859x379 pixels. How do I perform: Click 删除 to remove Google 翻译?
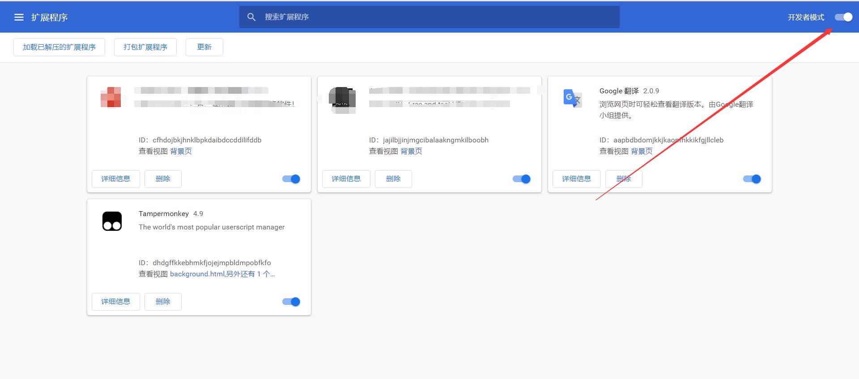(x=623, y=179)
